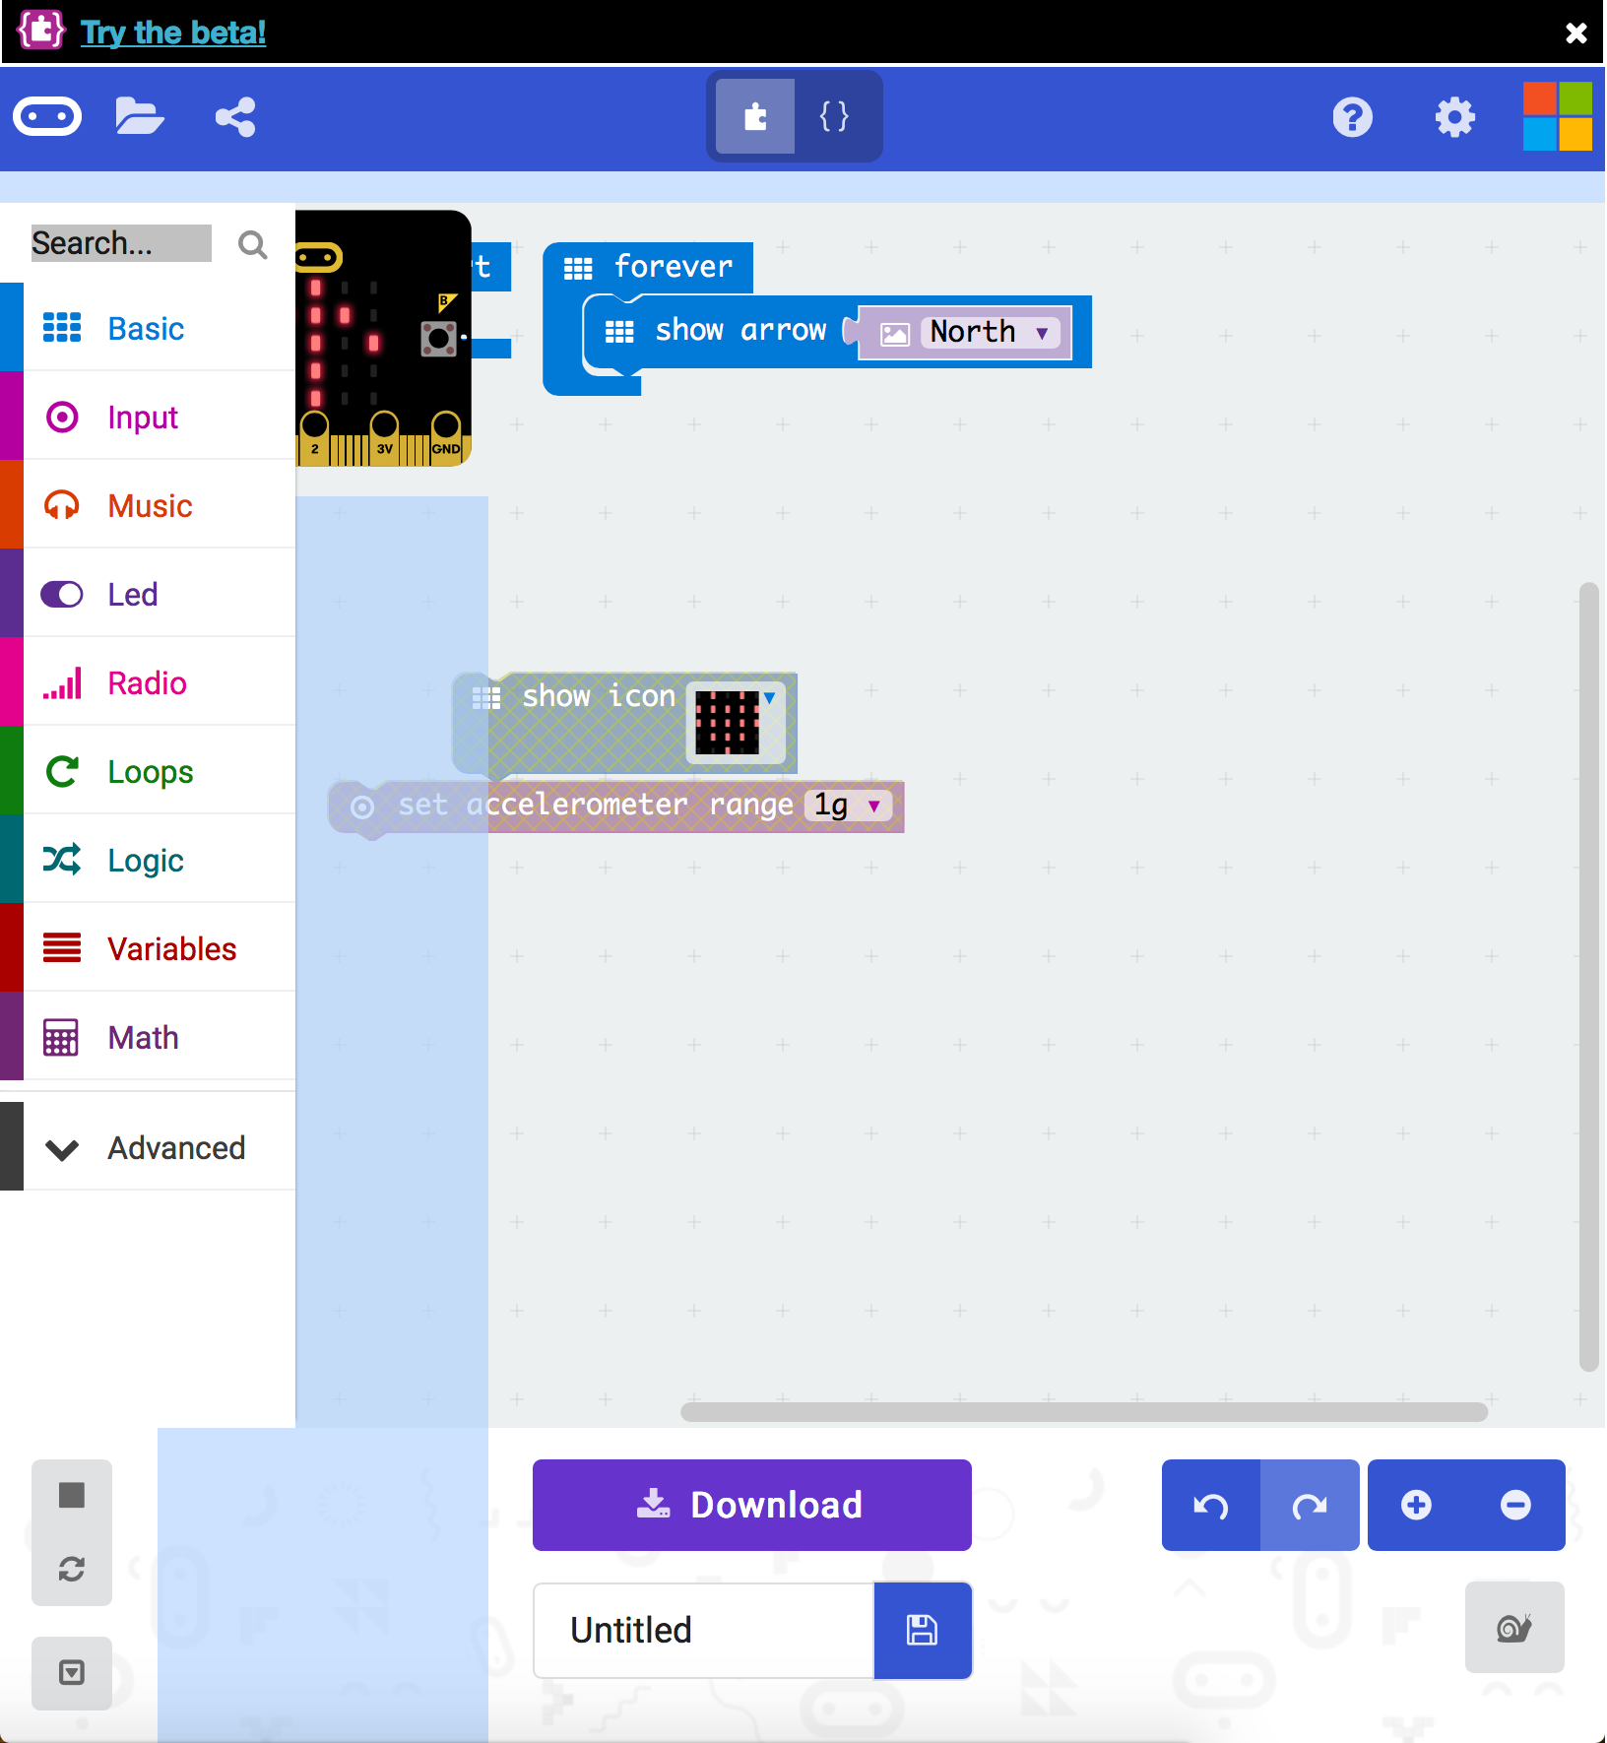This screenshot has height=1743, width=1607.
Task: Click the Download button
Action: pos(751,1504)
